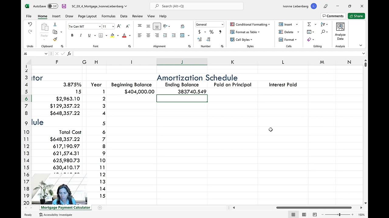
Task: Align text left in the cell
Action: coord(139,35)
